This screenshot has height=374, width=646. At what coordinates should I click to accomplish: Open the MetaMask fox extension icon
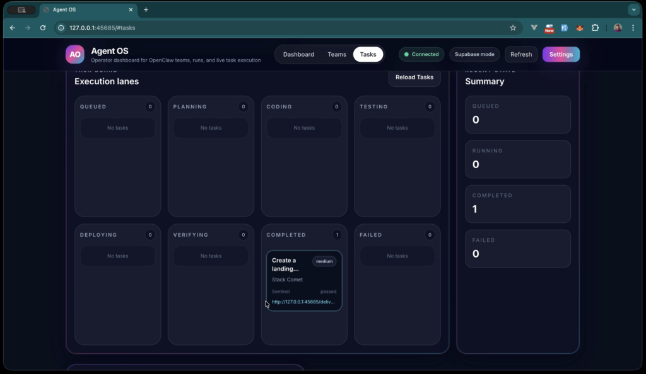click(580, 28)
